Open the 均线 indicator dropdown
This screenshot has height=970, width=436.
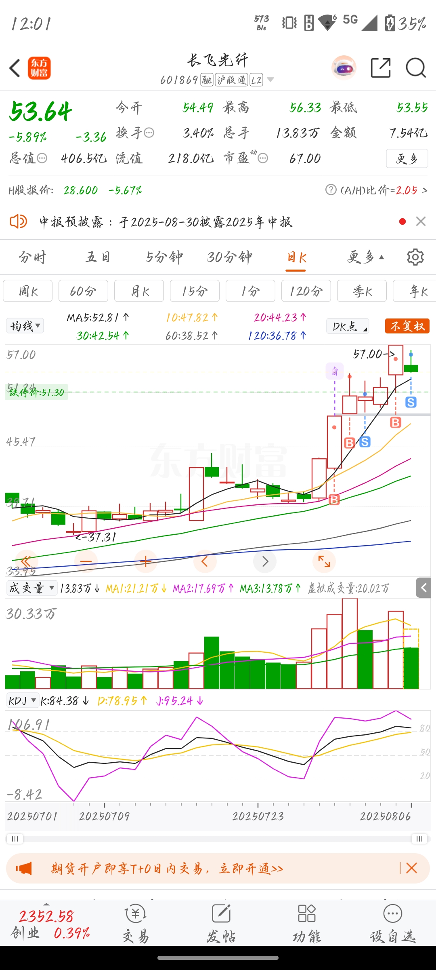(x=25, y=326)
